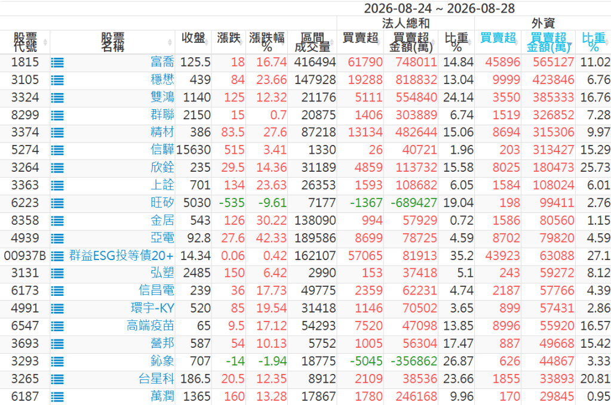Sort by 外資 買賣超金額(萬) header

pyautogui.click(x=548, y=42)
